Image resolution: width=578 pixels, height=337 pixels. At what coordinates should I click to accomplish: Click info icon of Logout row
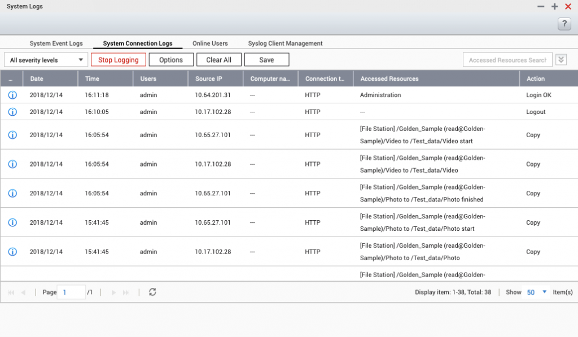point(12,112)
